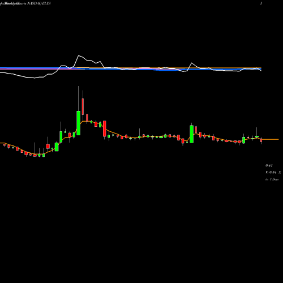Image resolution: width=283 pixels, height=283 pixels.
Task: Click the V: 0.34 X volume label
Action: pos(273,173)
